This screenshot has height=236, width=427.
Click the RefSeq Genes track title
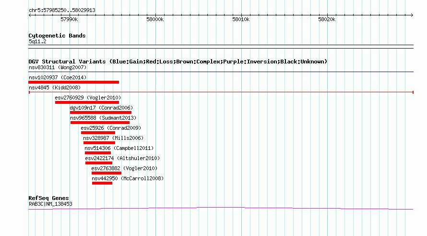[48, 198]
